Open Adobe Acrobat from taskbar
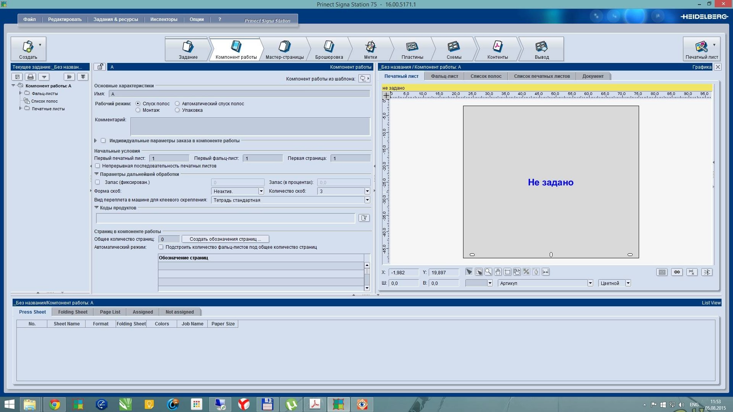The width and height of the screenshot is (733, 412). pyautogui.click(x=315, y=404)
